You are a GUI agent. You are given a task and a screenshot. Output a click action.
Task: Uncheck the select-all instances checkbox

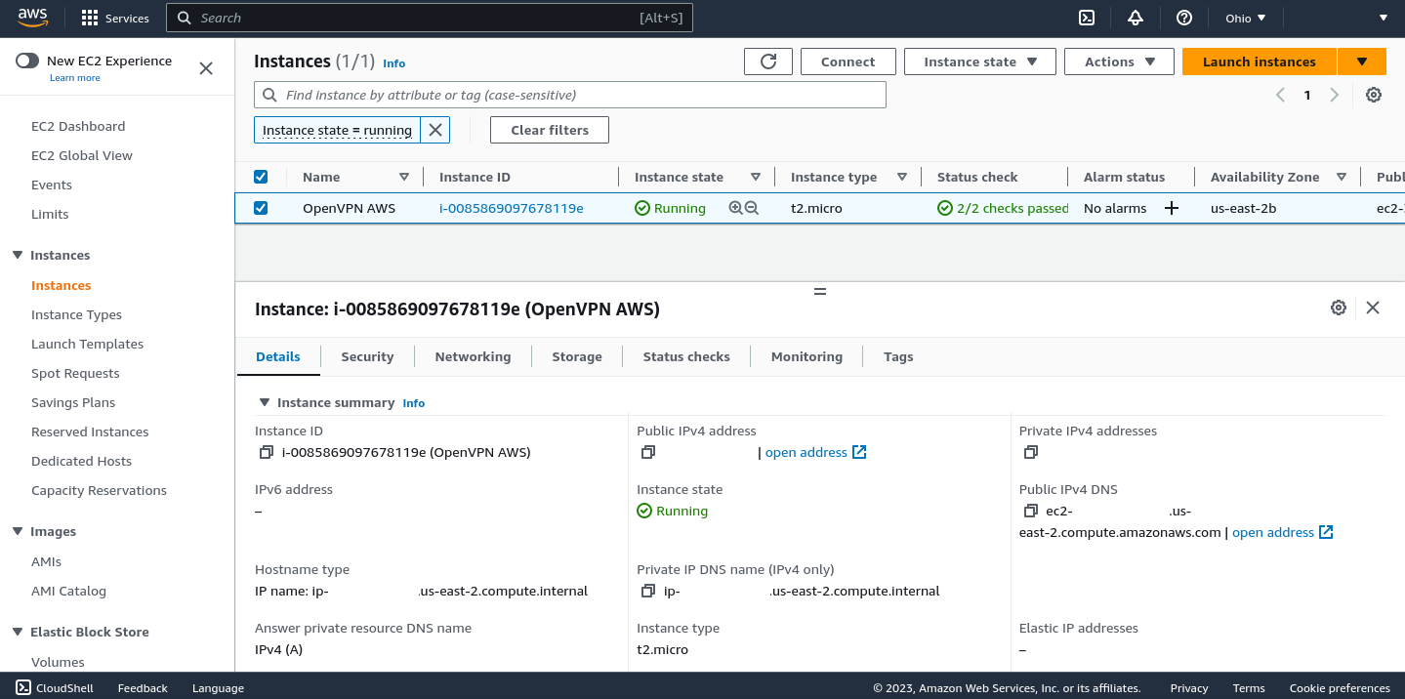pyautogui.click(x=261, y=176)
